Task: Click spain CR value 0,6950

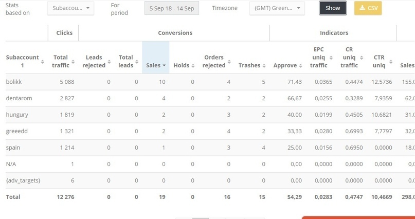Action: (354, 148)
